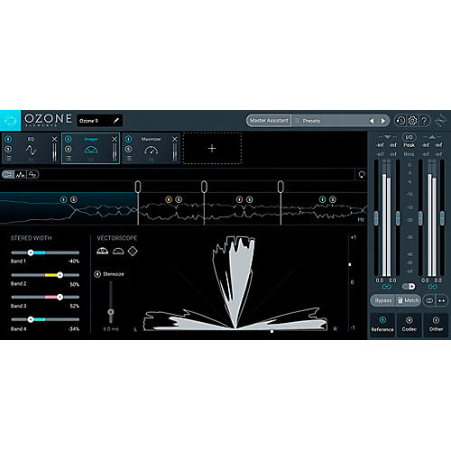Select the EQ module tab
Image resolution: width=451 pixels, height=451 pixels.
pos(31,148)
